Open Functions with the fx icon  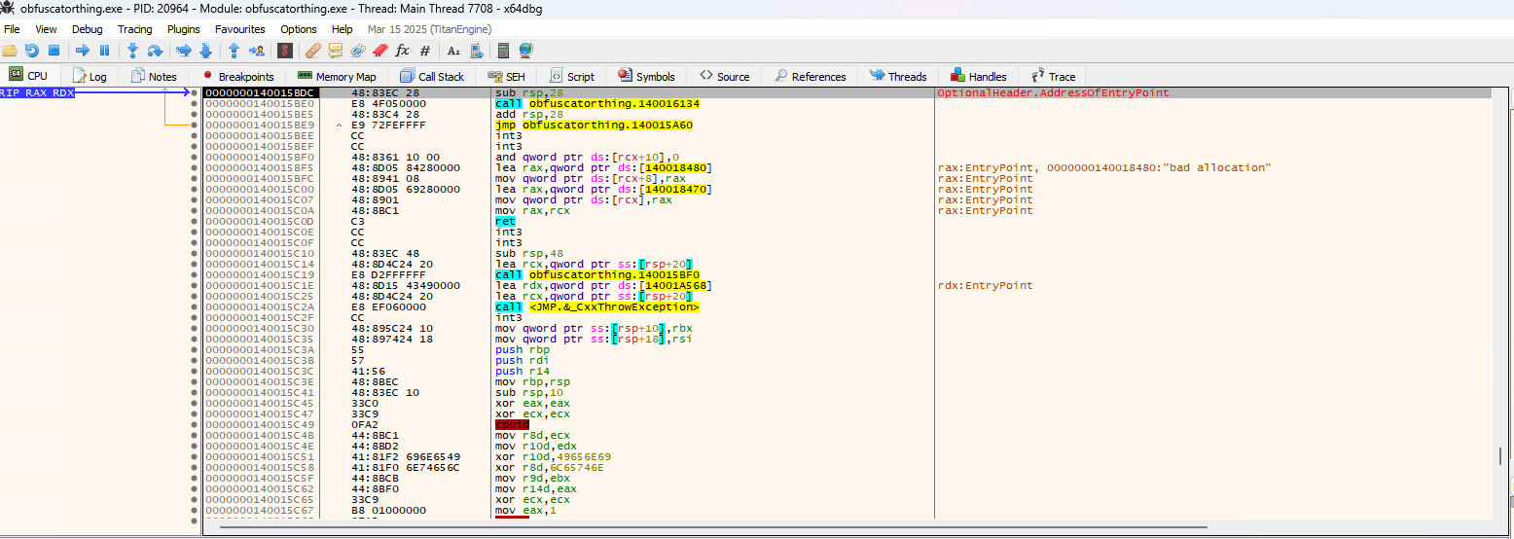[402, 50]
